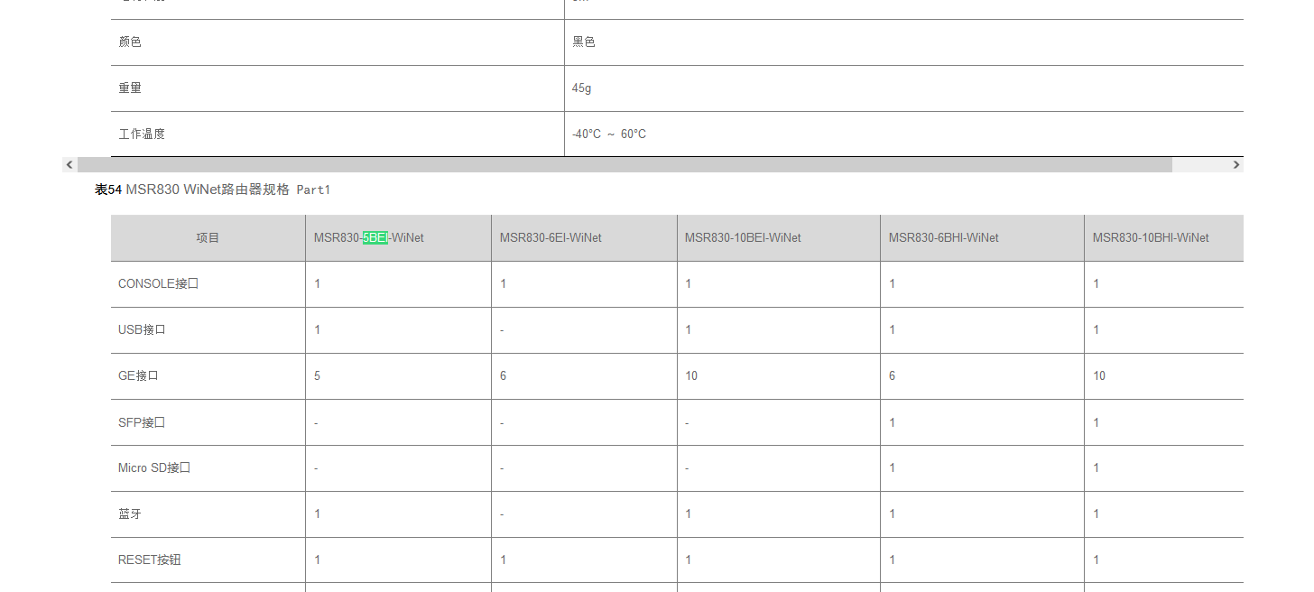Viewport: 1314px width, 592px height.
Task: Click the SFP接口 row label
Action: [x=142, y=423]
